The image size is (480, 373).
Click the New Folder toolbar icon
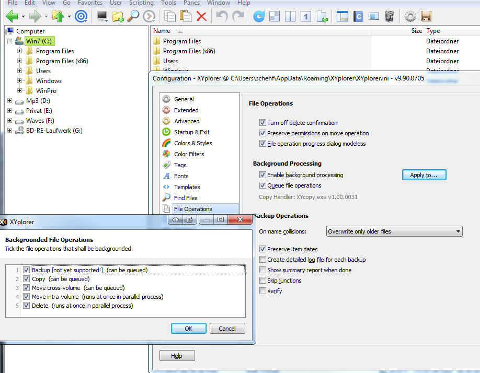(x=118, y=16)
